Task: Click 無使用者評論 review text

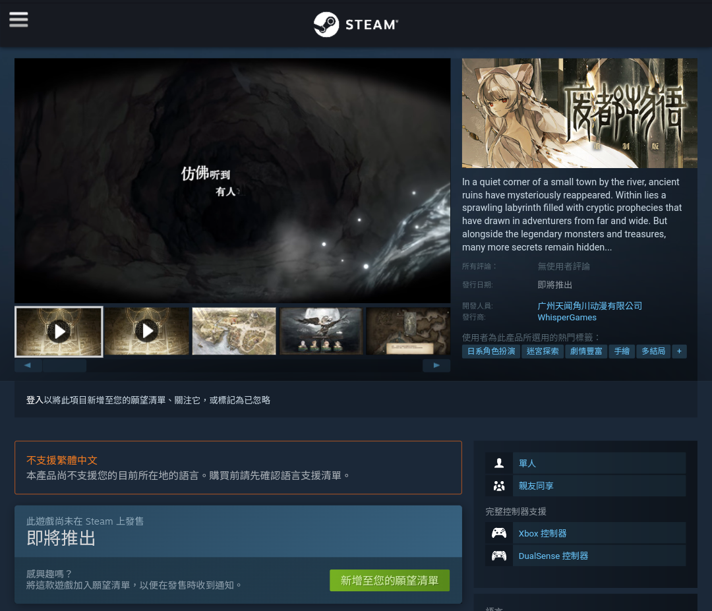Action: pyautogui.click(x=564, y=266)
